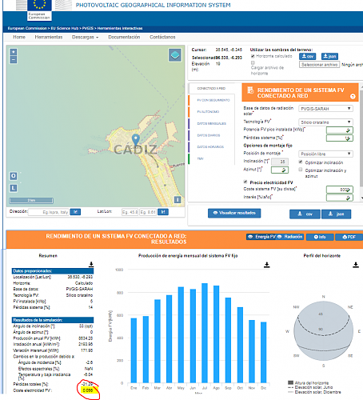The width and height of the screenshot is (363, 400).
Task: Open the solar radiation database dropdown
Action: coord(325,109)
